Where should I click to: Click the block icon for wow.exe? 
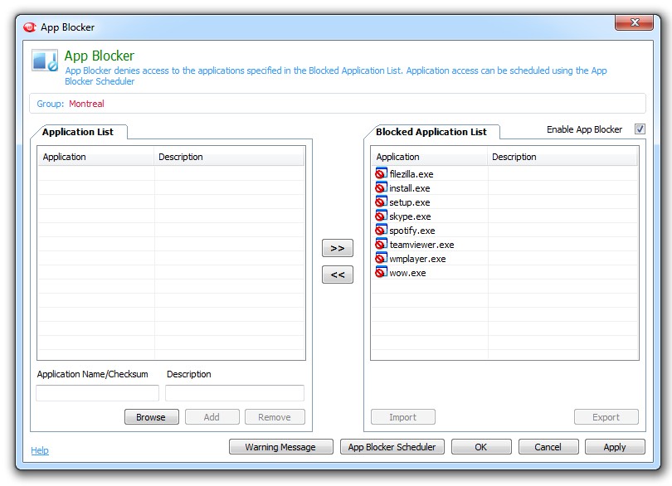click(x=381, y=273)
